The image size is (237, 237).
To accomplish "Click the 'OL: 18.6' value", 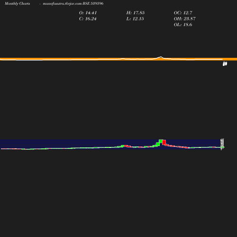I will coord(183,25).
